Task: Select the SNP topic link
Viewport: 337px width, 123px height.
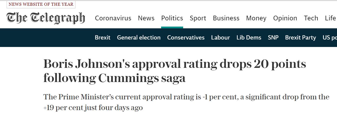Action: coord(273,38)
